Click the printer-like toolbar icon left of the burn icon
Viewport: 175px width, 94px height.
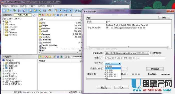[x=44, y=11]
